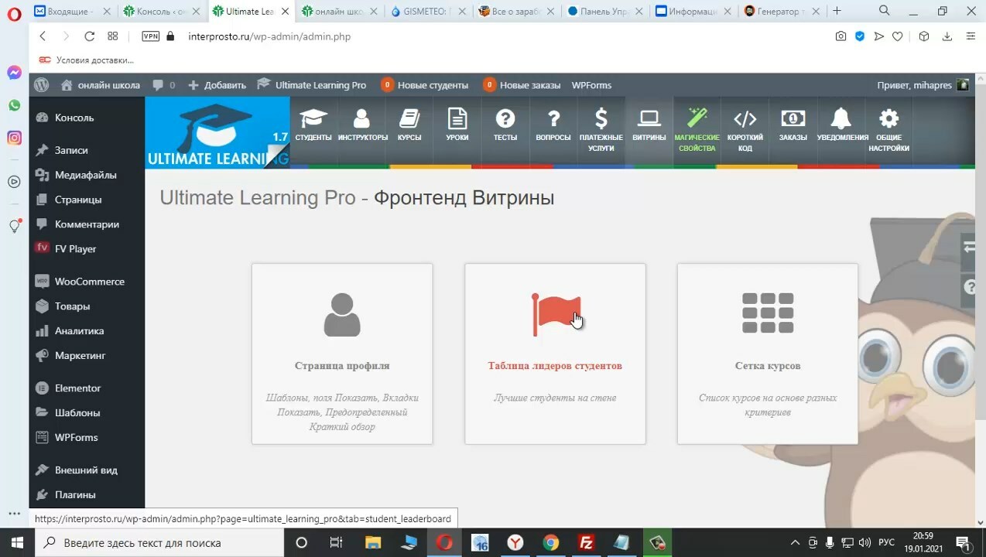
Task: Open FileZilla from the taskbar
Action: (x=586, y=542)
